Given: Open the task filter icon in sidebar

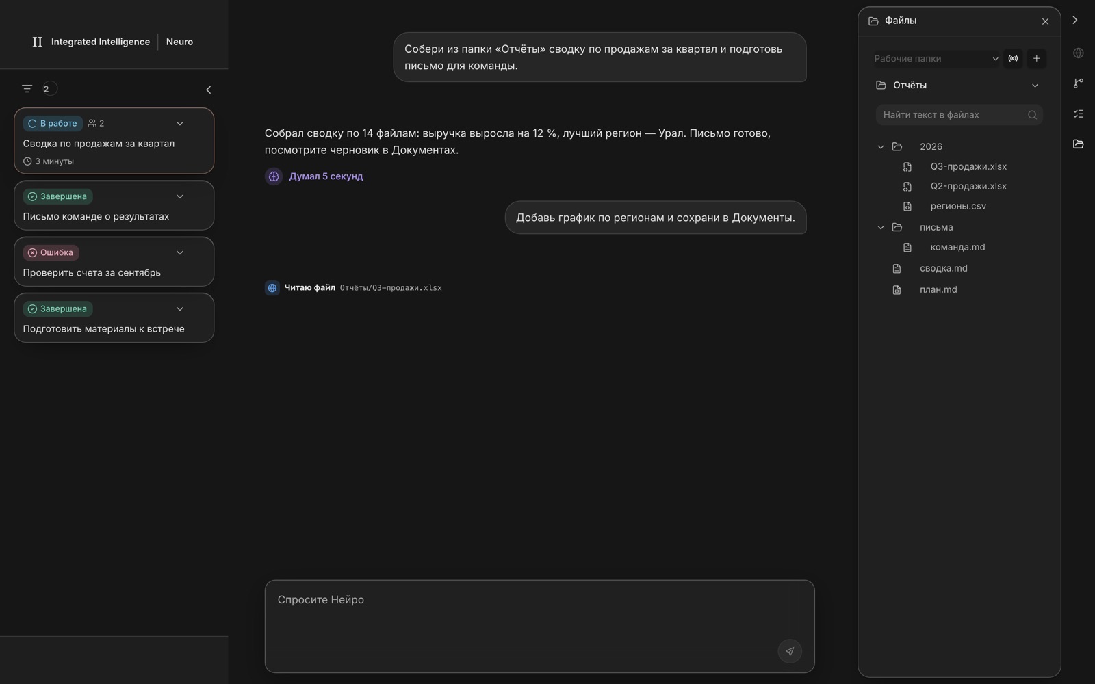Looking at the screenshot, I should [x=27, y=89].
